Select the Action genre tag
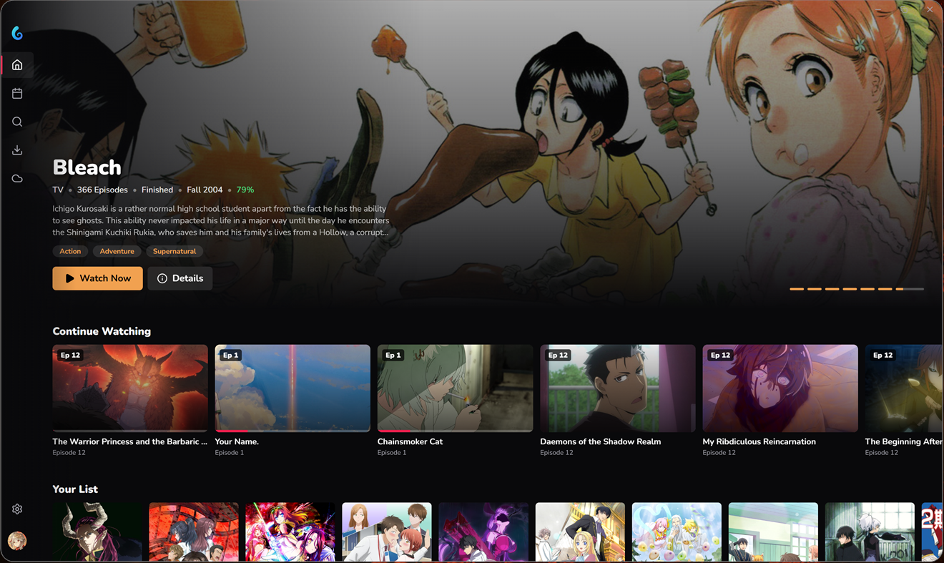 [70, 251]
